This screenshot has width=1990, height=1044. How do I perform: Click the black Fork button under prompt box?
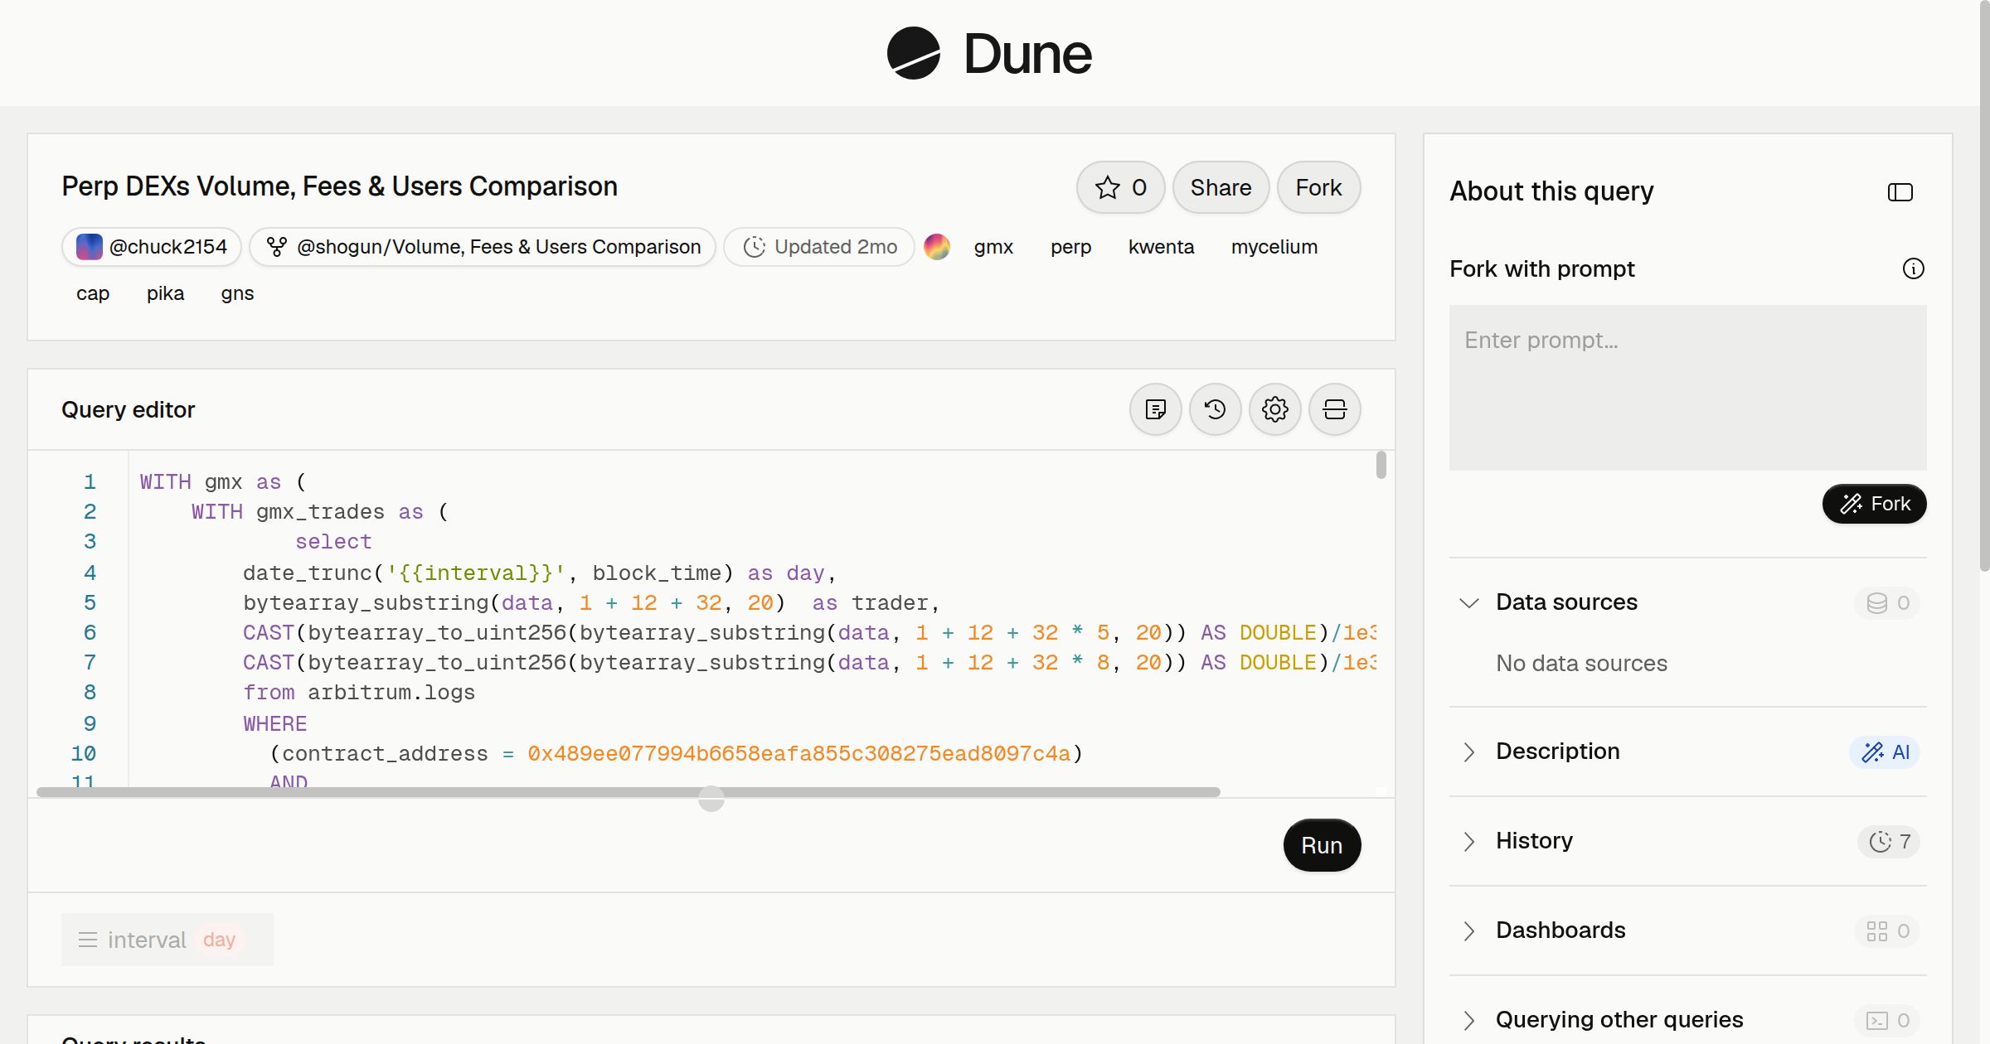coord(1874,504)
